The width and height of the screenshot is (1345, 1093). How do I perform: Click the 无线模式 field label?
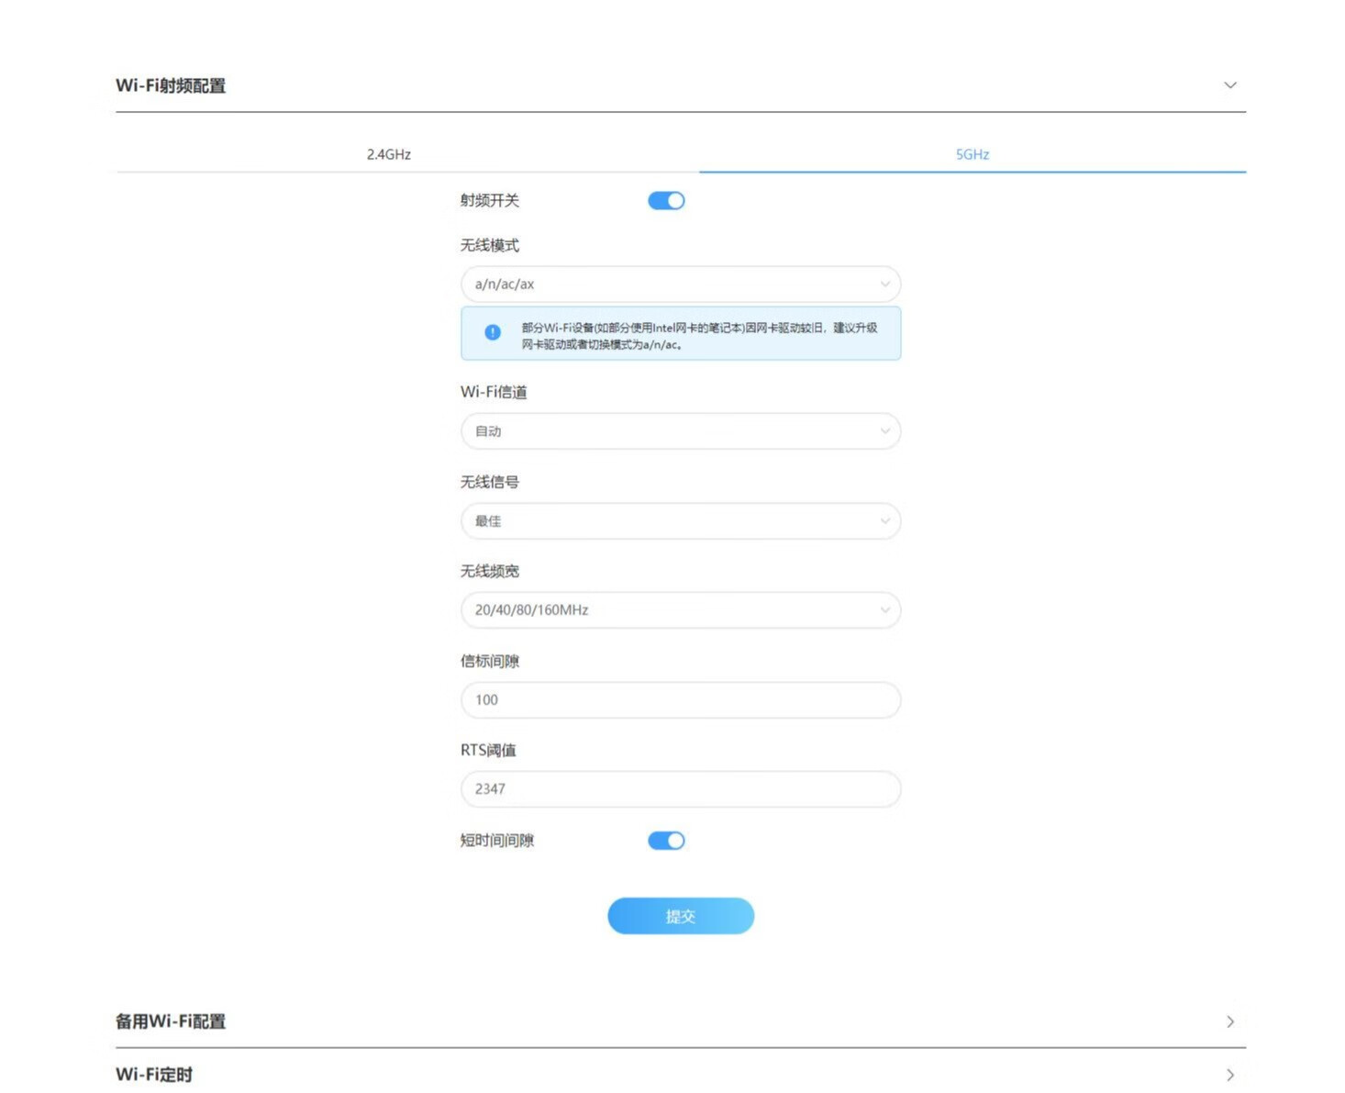(x=490, y=245)
